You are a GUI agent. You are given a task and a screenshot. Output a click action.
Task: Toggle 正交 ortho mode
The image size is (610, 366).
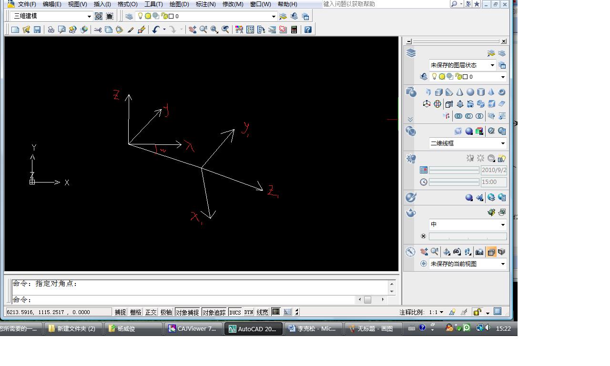pyautogui.click(x=151, y=312)
